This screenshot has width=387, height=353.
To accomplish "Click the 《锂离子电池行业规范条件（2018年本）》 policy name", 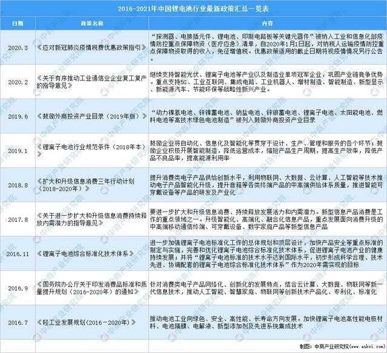I will (x=92, y=151).
